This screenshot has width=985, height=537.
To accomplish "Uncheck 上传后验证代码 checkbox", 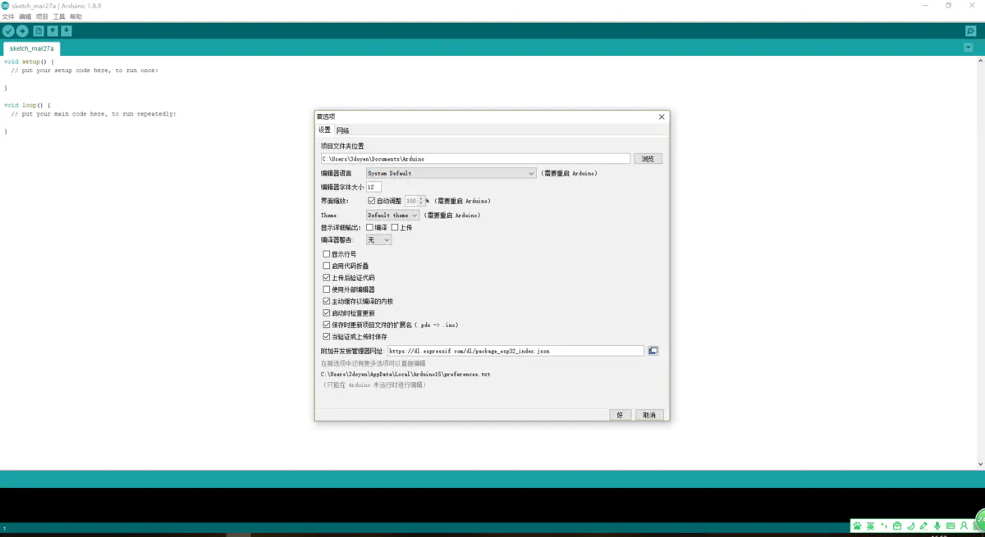I will pyautogui.click(x=327, y=278).
